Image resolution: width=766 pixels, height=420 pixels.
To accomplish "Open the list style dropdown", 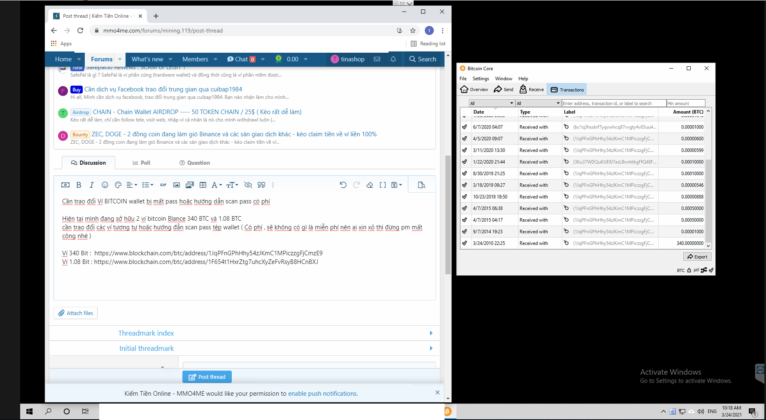I will [x=148, y=185].
